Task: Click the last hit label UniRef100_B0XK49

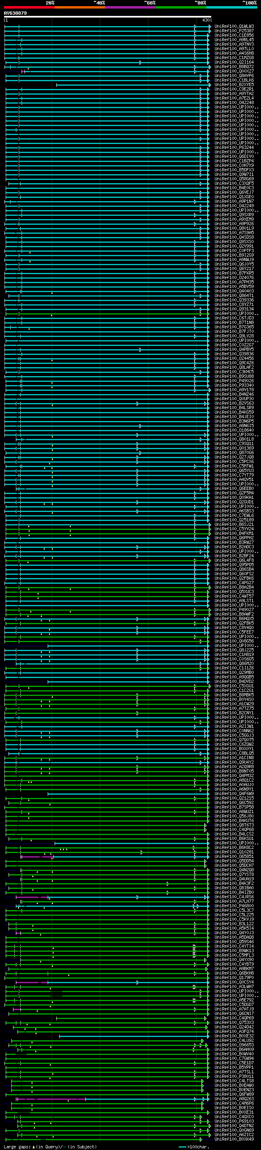Action: pyautogui.click(x=234, y=1139)
